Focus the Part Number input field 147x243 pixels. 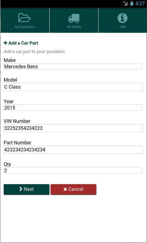point(73,150)
